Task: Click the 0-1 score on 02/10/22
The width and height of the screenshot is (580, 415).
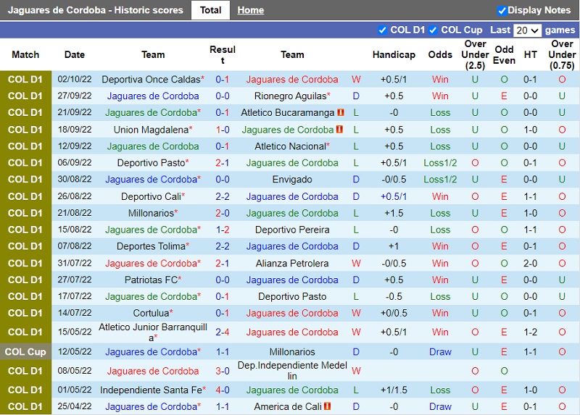Action: coord(223,80)
